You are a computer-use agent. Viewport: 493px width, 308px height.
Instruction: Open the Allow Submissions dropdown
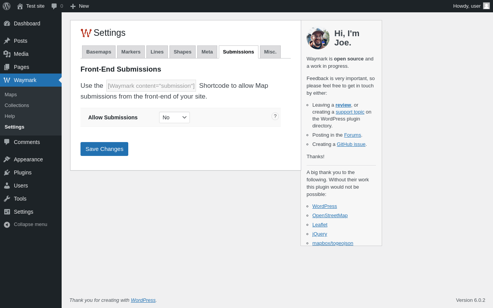click(x=174, y=117)
